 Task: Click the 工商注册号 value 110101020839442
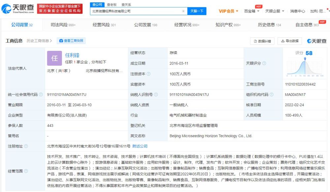pos(300,84)
